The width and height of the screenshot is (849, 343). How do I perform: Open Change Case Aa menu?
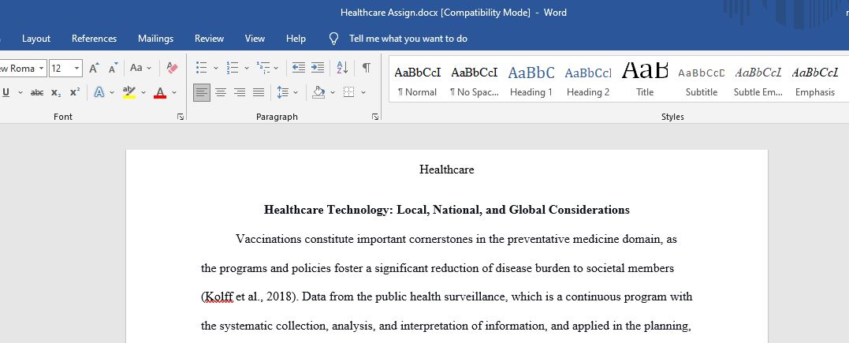[141, 69]
